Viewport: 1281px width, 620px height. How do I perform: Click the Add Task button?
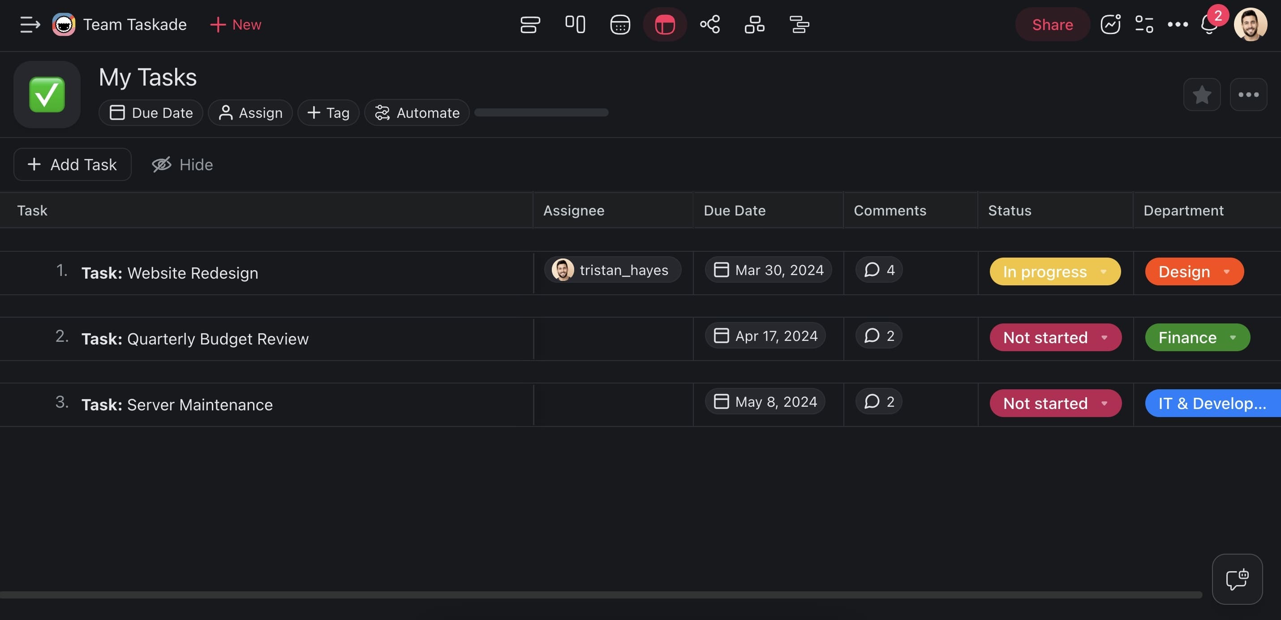[x=73, y=164]
